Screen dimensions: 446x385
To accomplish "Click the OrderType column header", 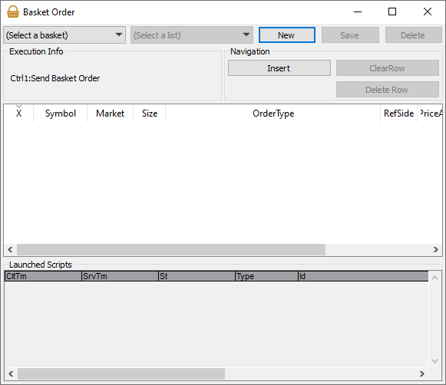I will [273, 114].
